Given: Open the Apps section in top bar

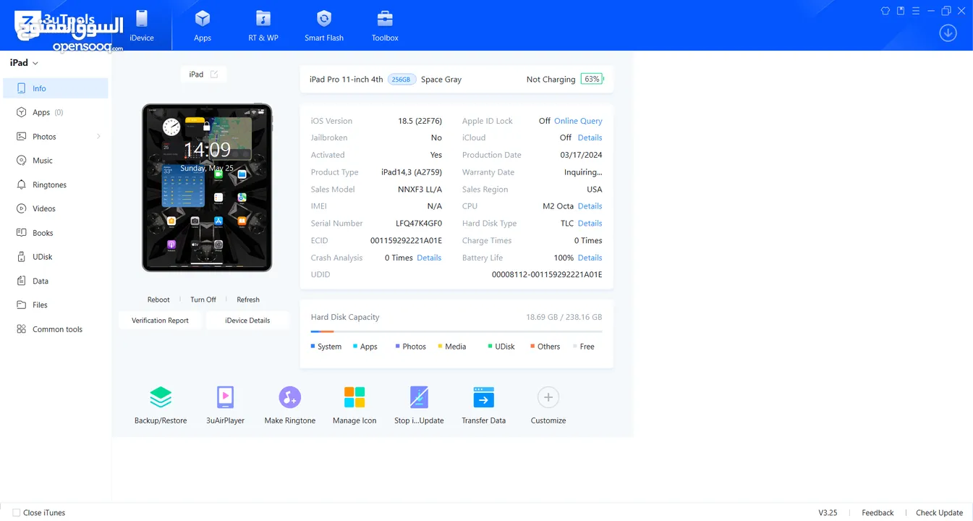Looking at the screenshot, I should [x=203, y=26].
